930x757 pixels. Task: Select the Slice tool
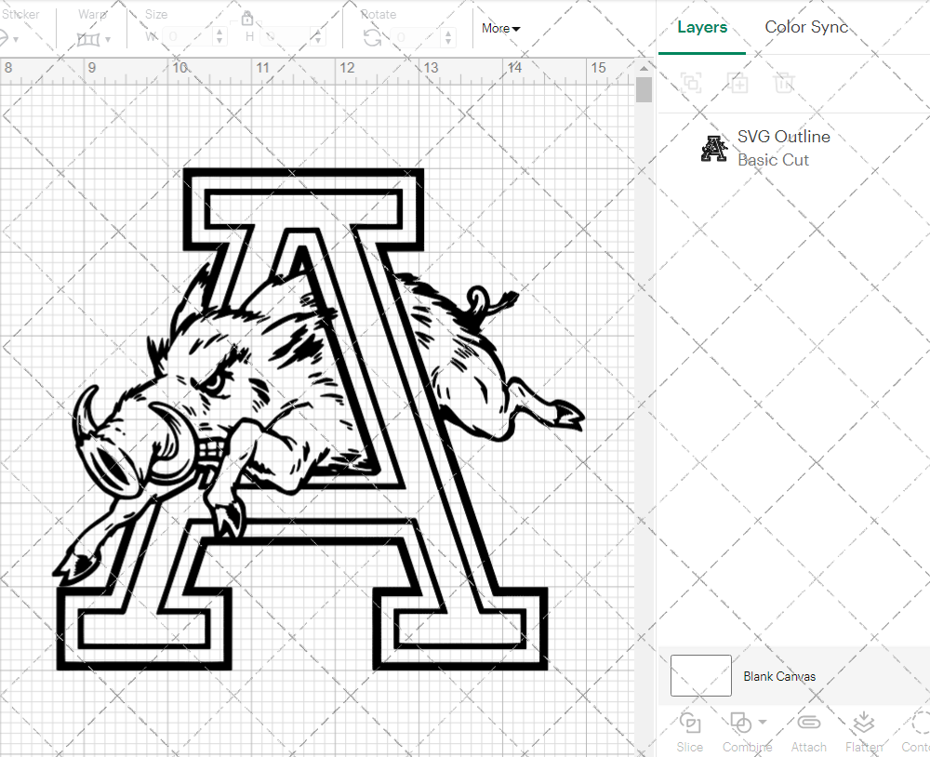689,731
